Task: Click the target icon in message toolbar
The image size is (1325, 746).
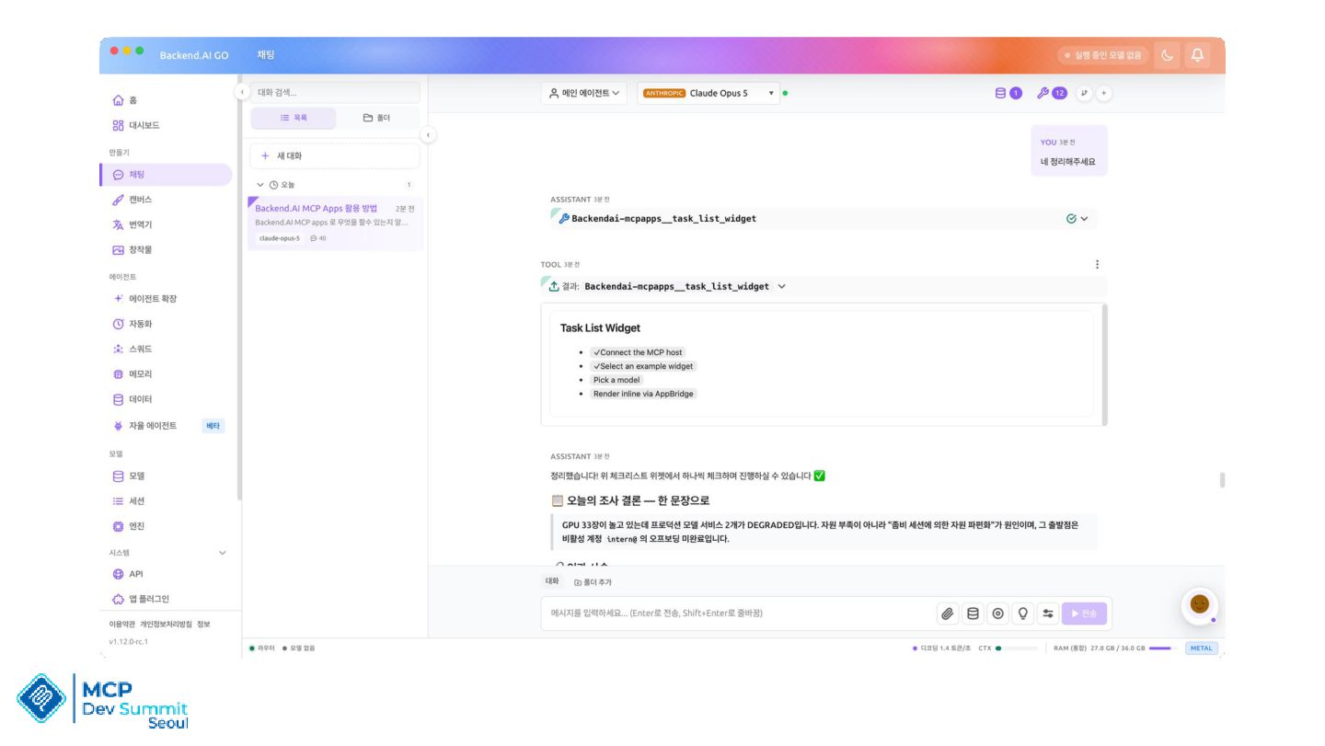Action: point(997,614)
